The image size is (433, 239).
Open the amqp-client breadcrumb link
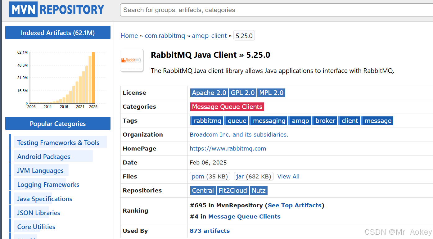[x=209, y=36]
